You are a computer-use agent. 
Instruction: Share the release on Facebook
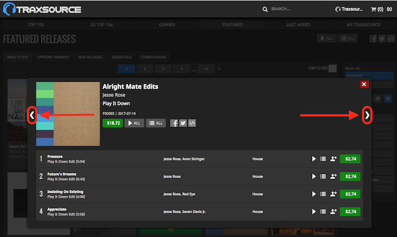coord(174,123)
